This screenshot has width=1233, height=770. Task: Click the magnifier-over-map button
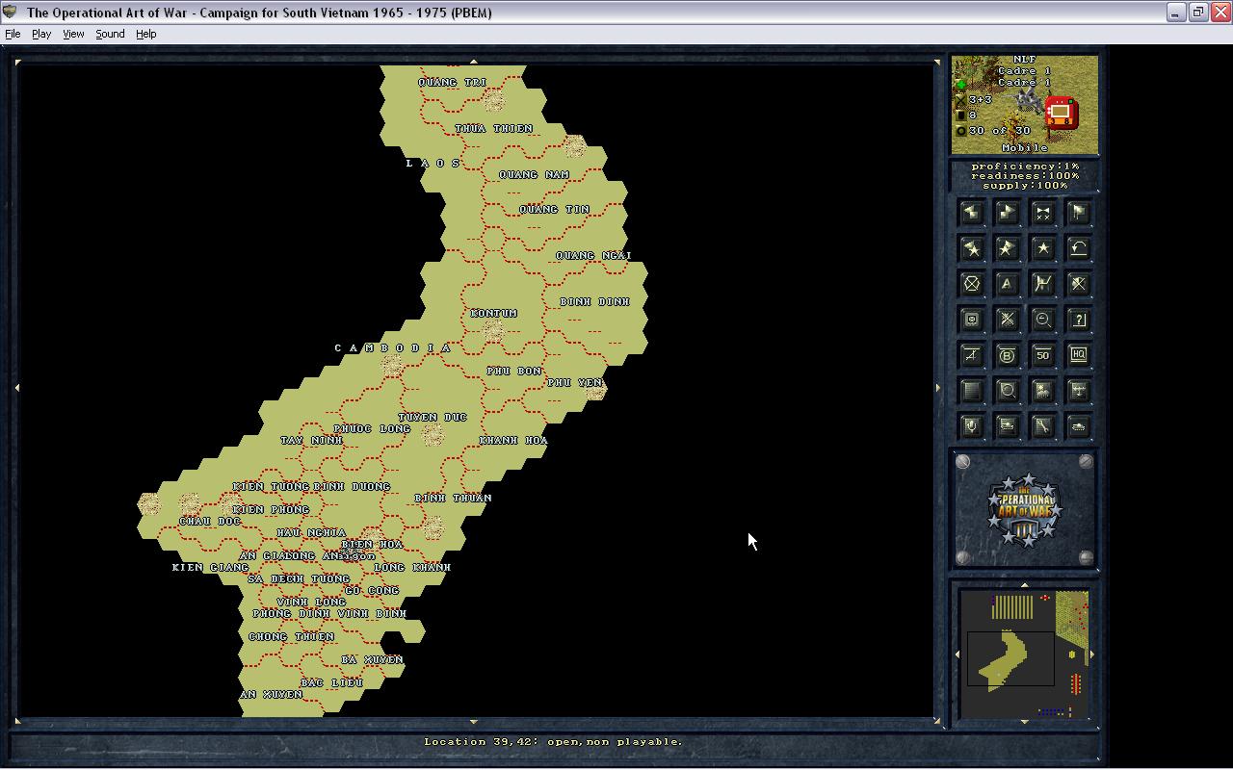point(1007,391)
